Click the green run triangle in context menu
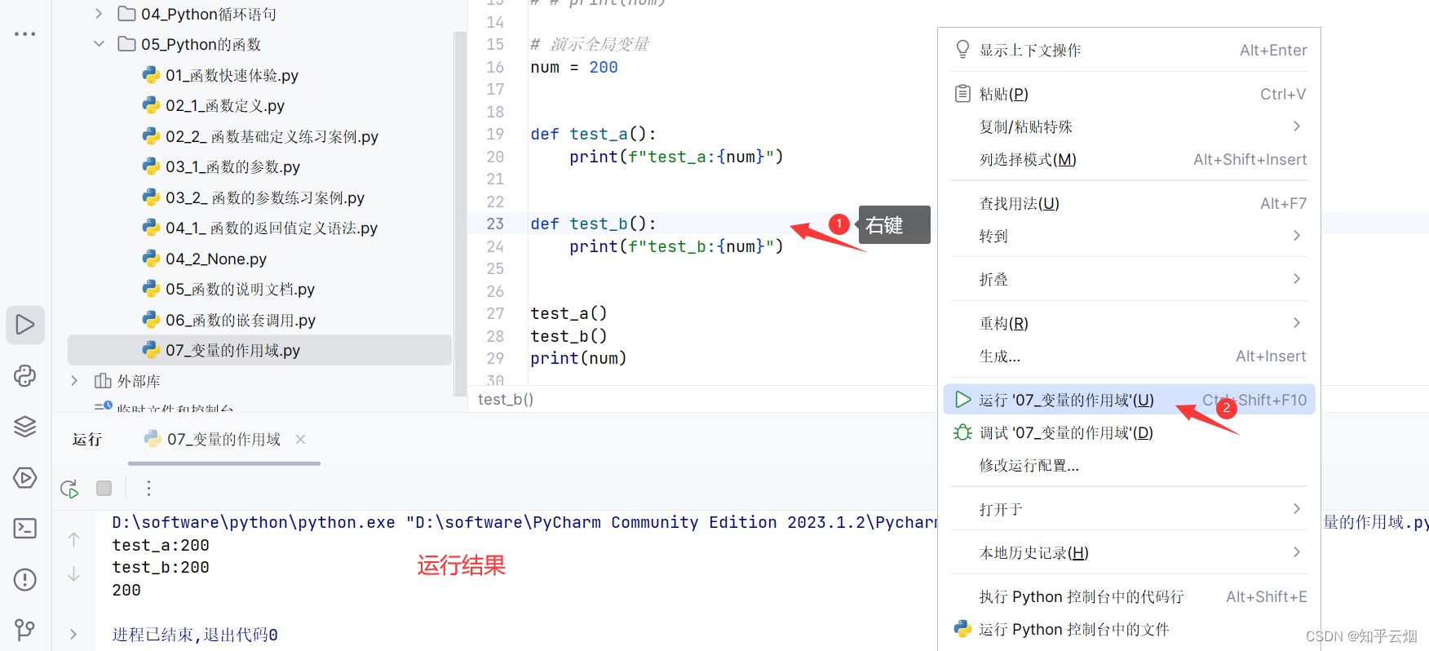The height and width of the screenshot is (651, 1429). tap(963, 400)
